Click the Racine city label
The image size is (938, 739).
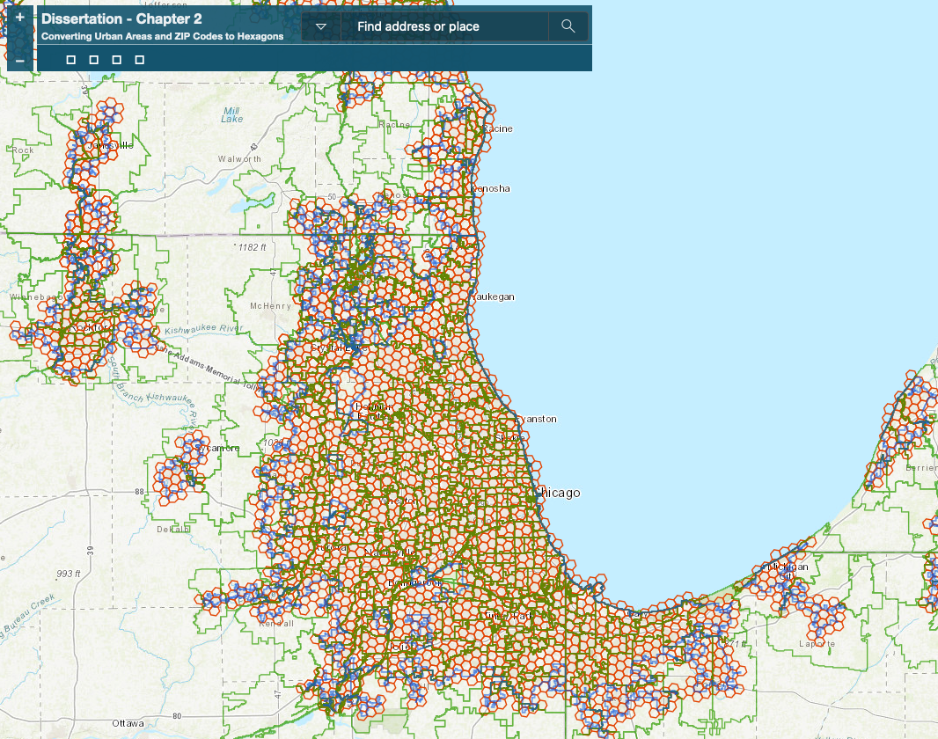click(x=497, y=129)
